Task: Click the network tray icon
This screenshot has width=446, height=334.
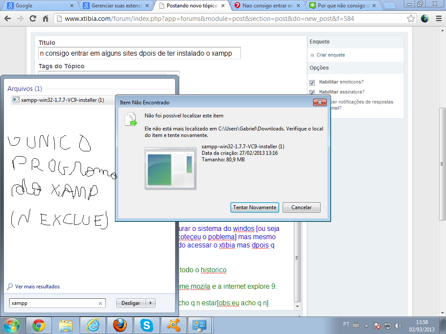Action: click(387, 325)
